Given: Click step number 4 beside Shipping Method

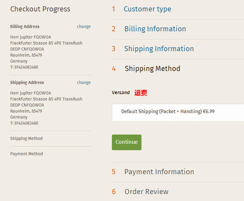Looking at the screenshot, I should pyautogui.click(x=114, y=69).
